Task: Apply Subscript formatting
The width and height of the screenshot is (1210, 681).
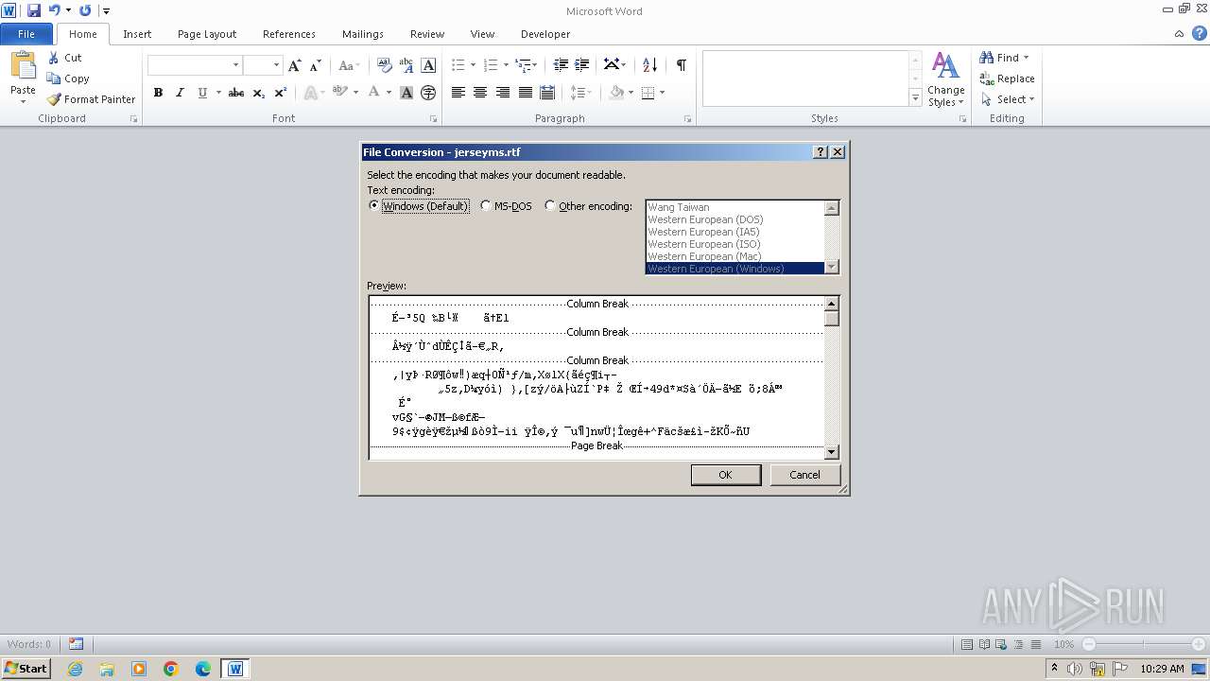Action: coord(259,93)
